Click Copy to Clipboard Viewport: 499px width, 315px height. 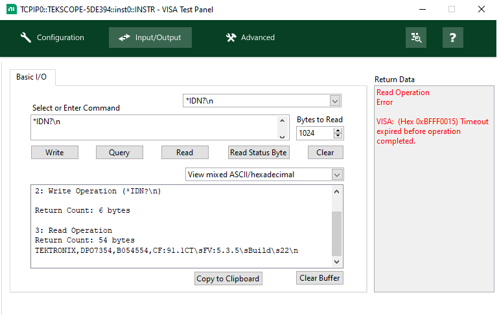(228, 279)
